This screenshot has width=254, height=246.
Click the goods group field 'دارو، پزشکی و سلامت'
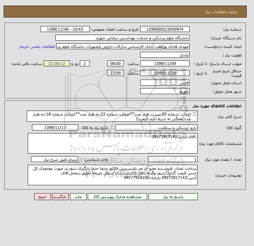156,127
